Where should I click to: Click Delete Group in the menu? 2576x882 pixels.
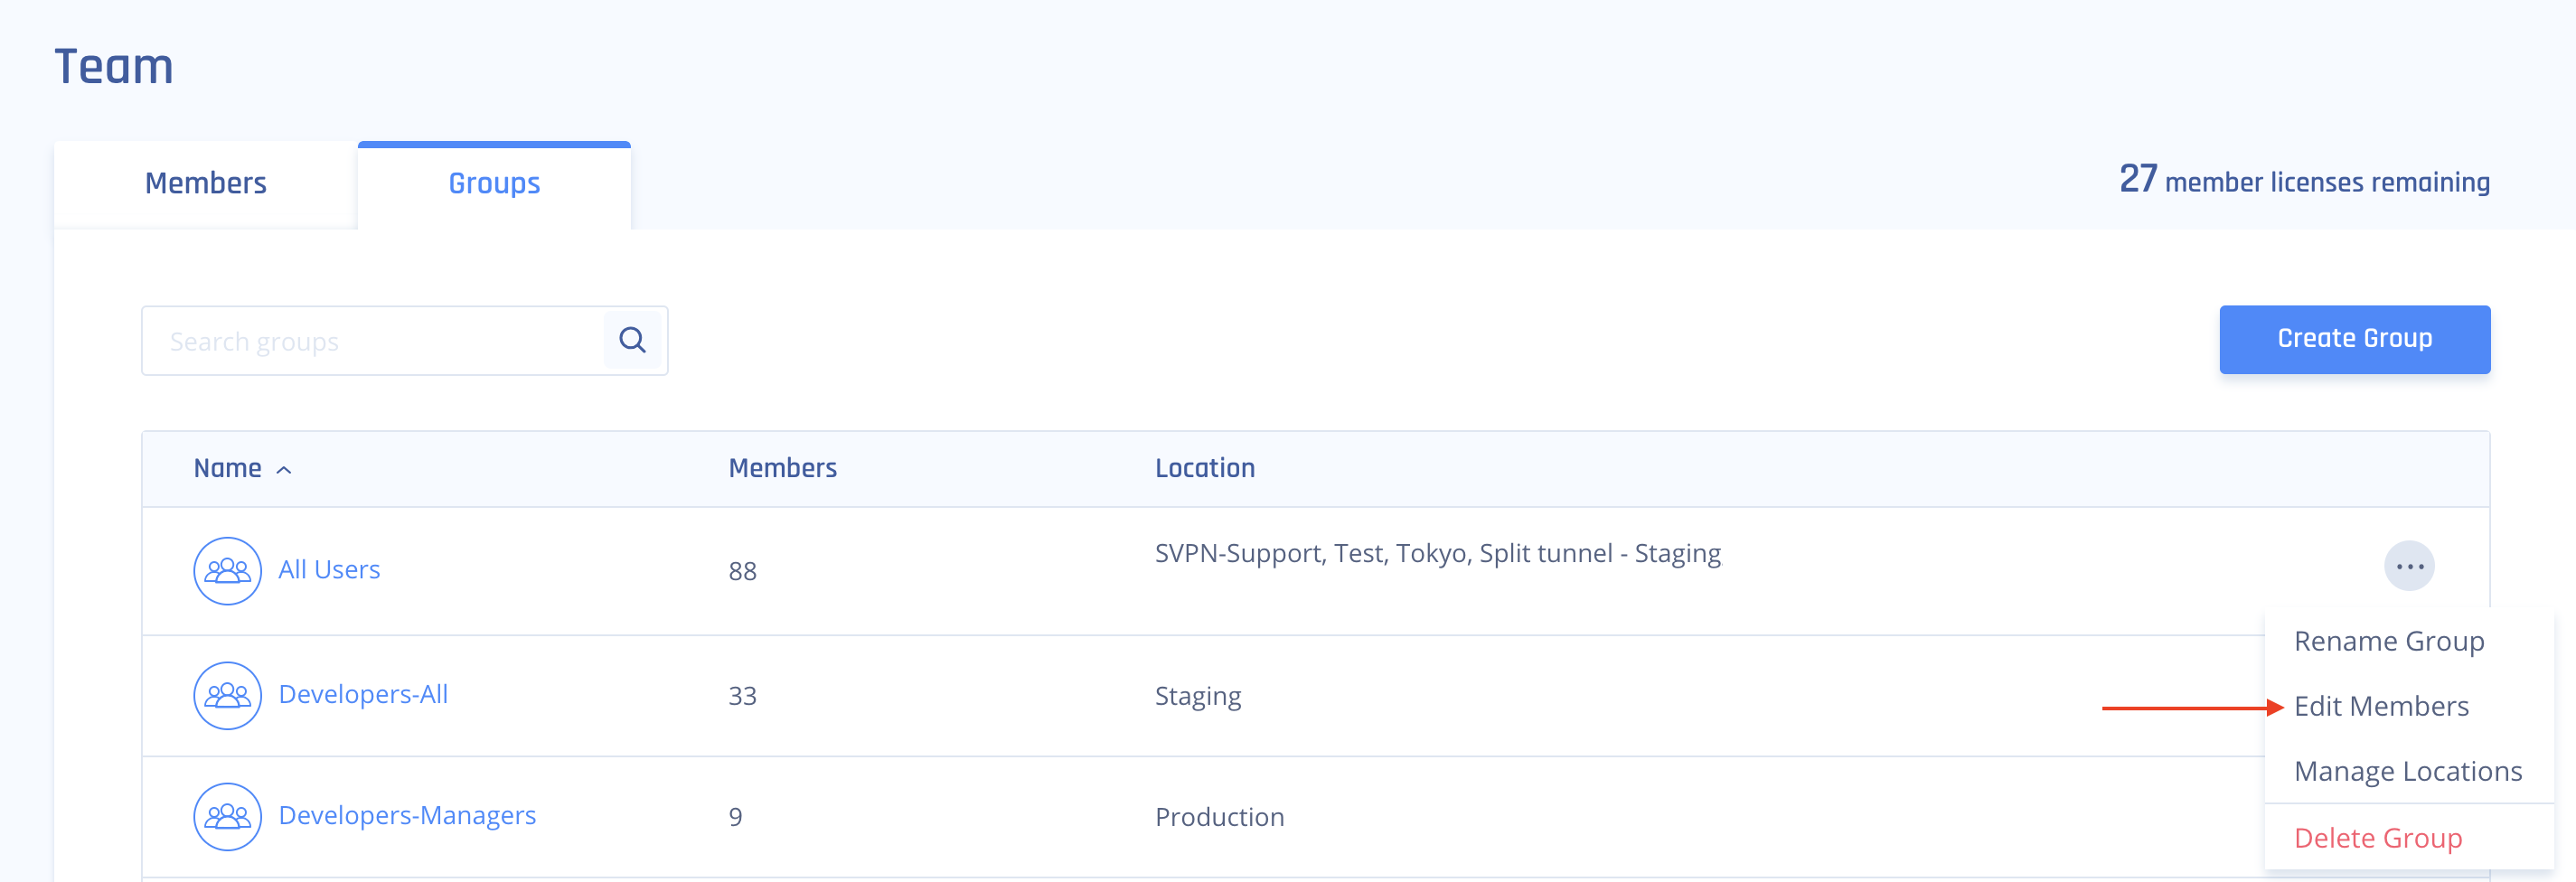(x=2377, y=838)
